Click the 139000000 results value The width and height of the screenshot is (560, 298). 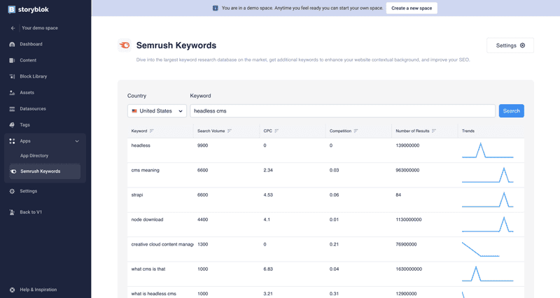click(x=407, y=146)
